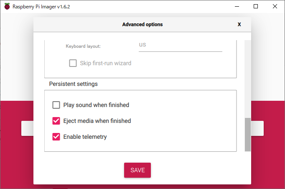Click the "Skip first-run wizard" label
The height and width of the screenshot is (189, 285).
pyautogui.click(x=105, y=64)
